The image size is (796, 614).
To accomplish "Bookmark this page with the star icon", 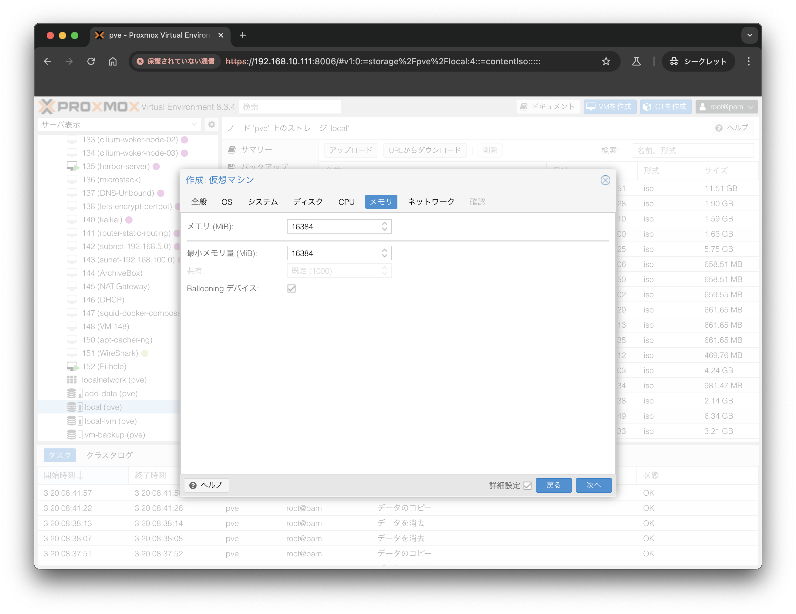I will 606,61.
